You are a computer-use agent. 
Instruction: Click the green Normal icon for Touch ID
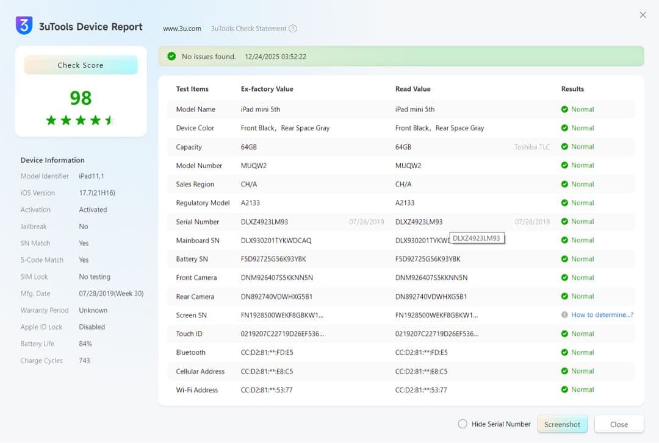[564, 334]
